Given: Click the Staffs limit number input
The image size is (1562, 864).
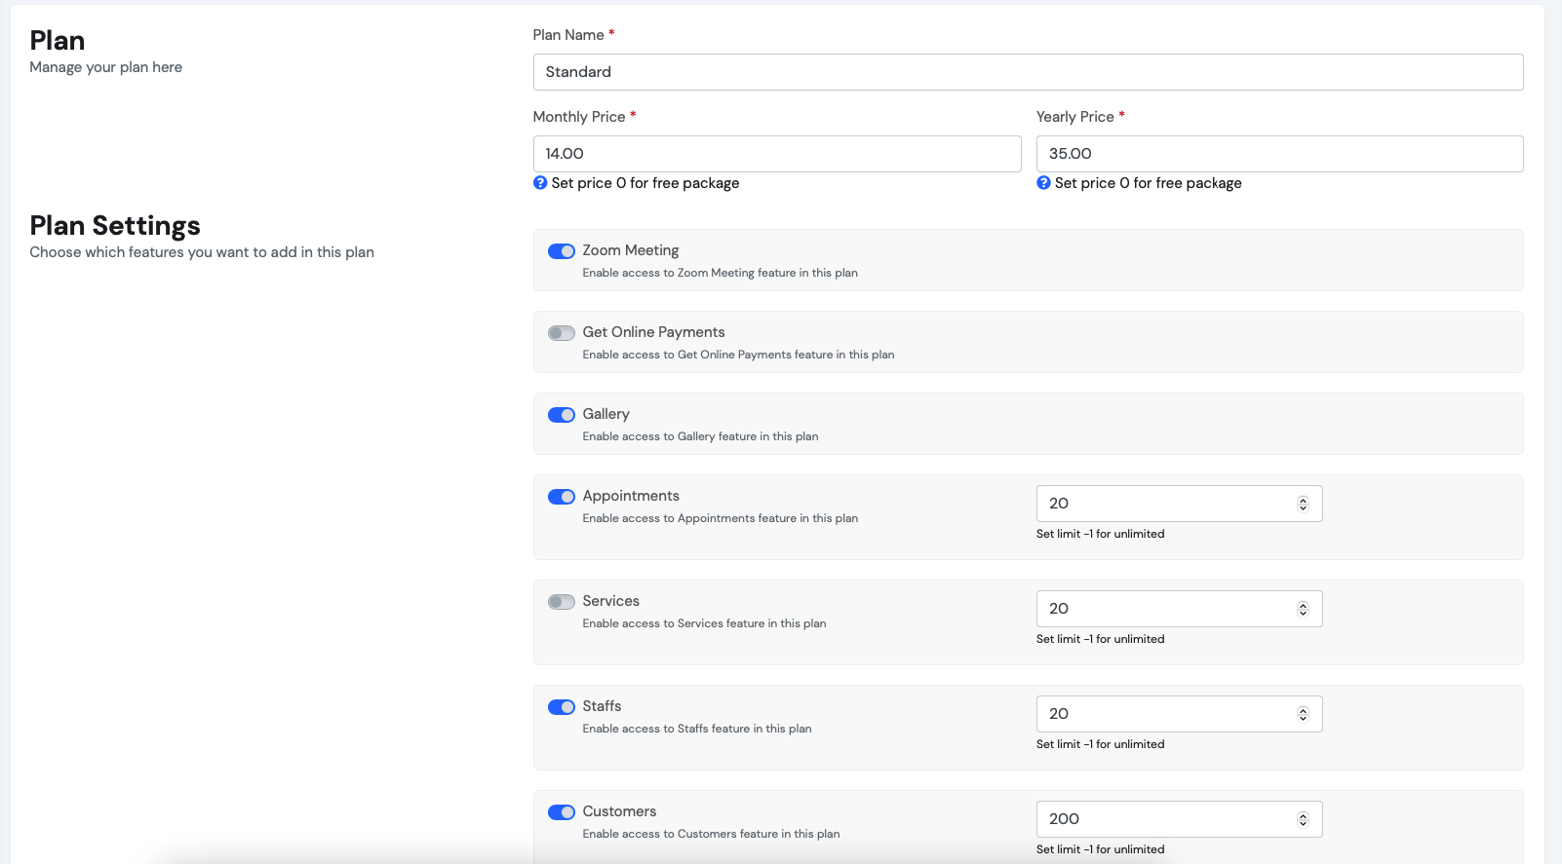Looking at the screenshot, I should click(x=1160, y=714).
